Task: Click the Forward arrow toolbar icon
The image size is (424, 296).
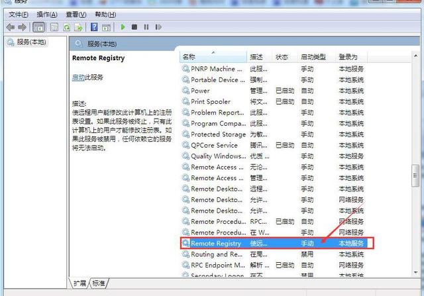Action: coord(22,27)
